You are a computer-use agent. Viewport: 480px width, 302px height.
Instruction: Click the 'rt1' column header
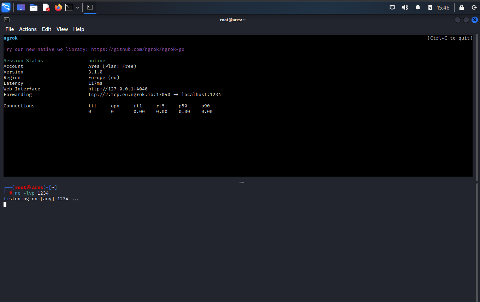point(138,106)
